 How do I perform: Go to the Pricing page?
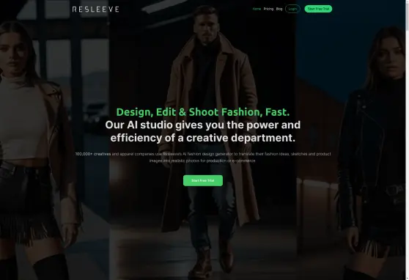(268, 9)
